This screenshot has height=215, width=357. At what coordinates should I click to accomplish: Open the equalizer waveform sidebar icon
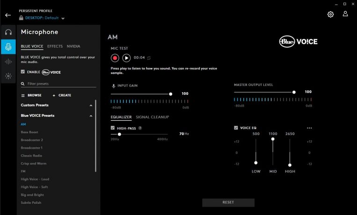8,61
